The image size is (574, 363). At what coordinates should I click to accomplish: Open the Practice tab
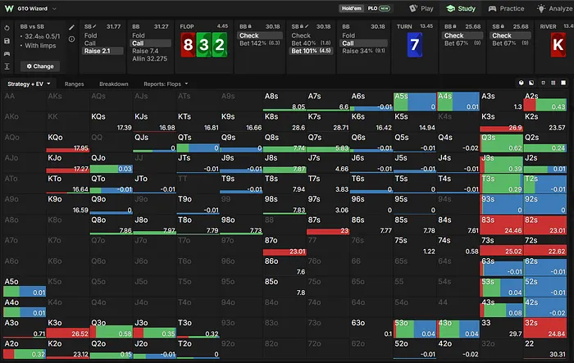coord(507,8)
